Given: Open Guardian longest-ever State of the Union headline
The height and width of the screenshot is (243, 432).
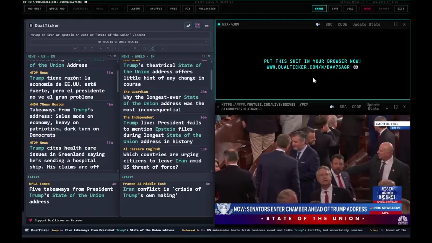Looking at the screenshot, I should [x=164, y=103].
